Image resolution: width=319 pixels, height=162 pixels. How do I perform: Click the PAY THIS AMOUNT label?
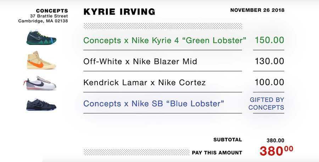(x=217, y=153)
